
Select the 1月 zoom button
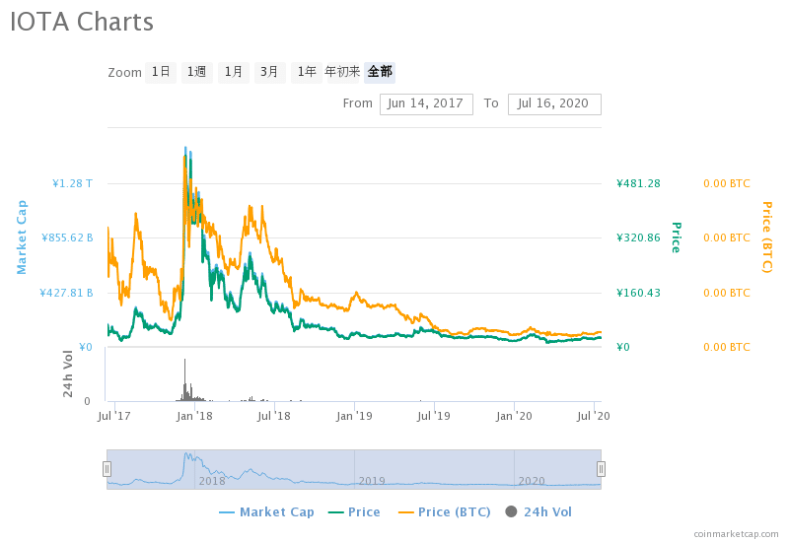point(234,72)
